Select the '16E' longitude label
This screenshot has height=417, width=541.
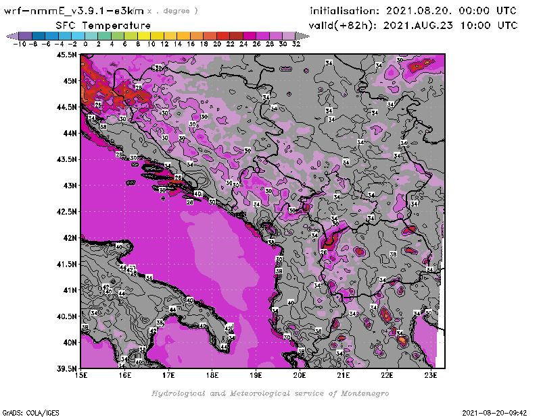(125, 375)
